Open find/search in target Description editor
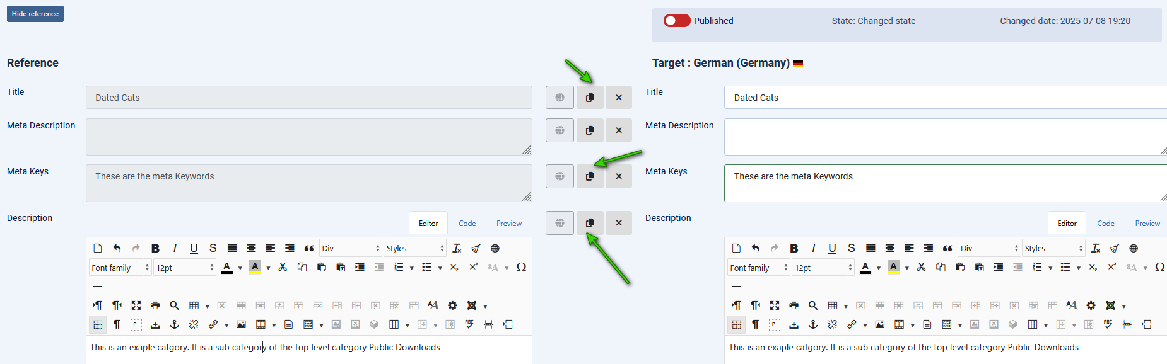The image size is (1167, 364). [x=813, y=305]
